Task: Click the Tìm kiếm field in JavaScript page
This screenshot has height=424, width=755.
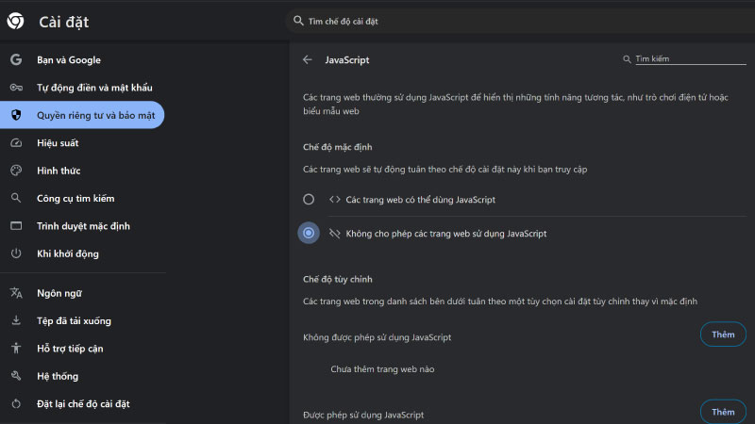Action: tap(690, 58)
